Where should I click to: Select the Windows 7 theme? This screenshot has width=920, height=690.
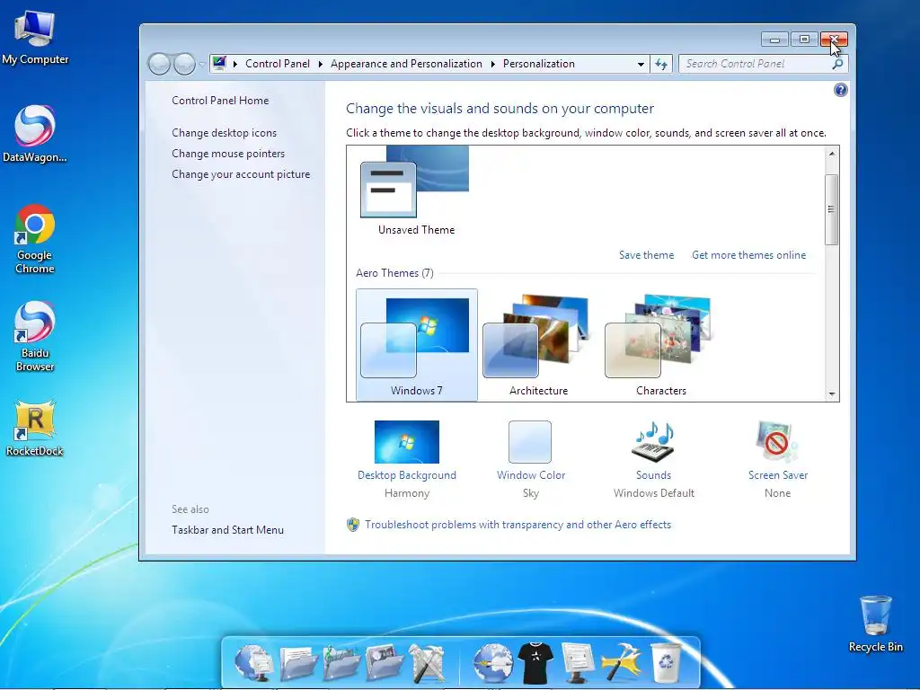pos(417,345)
